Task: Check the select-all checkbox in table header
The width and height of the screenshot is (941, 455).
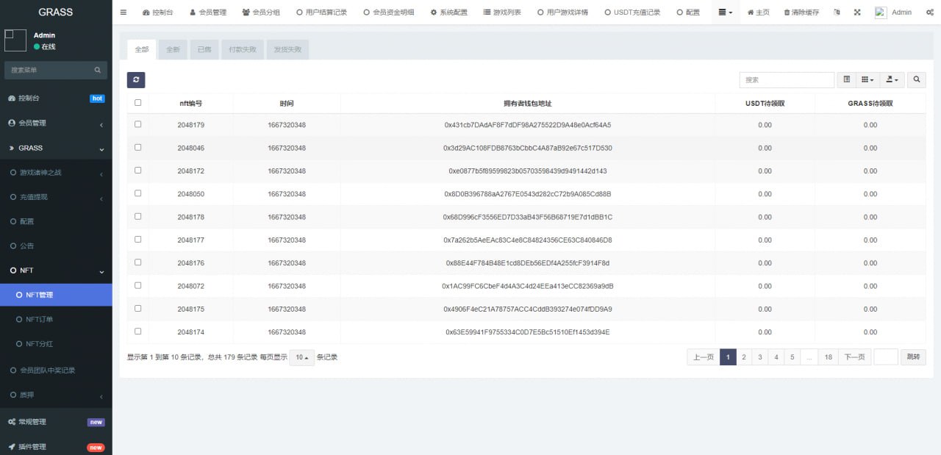Action: click(x=138, y=103)
